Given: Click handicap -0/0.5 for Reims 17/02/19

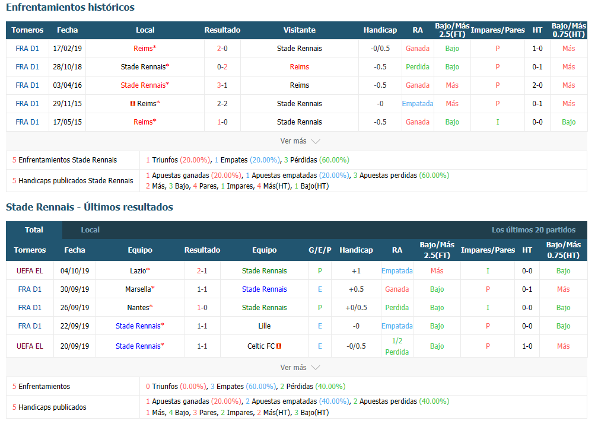Looking at the screenshot, I should tap(380, 49).
